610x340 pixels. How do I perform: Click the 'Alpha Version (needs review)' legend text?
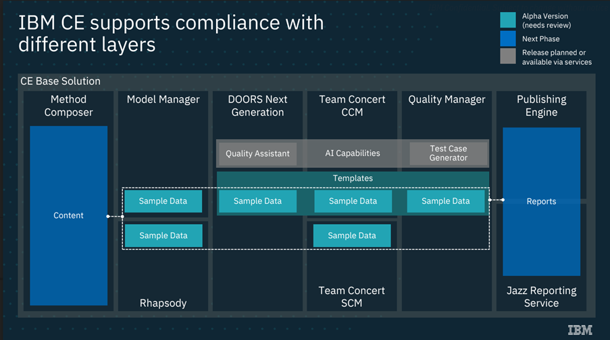(547, 21)
